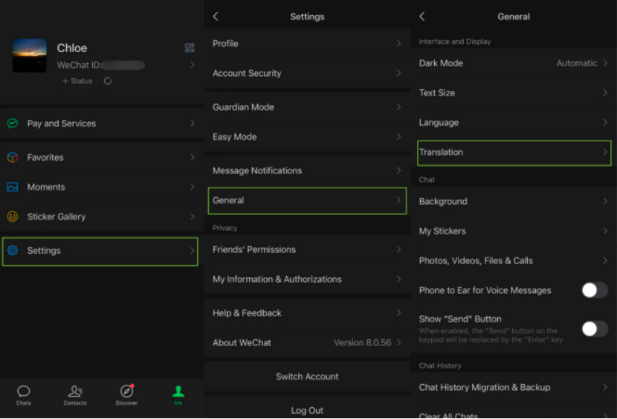The width and height of the screenshot is (617, 419).
Task: Click the Log Out button
Action: click(x=307, y=410)
